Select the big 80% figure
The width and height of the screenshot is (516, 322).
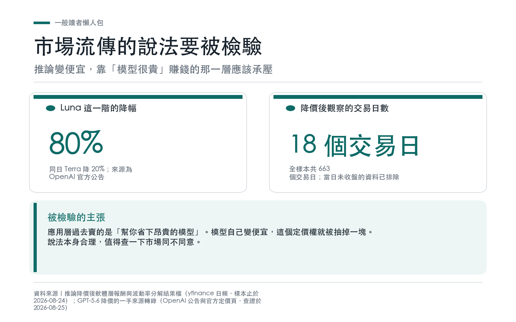(76, 143)
